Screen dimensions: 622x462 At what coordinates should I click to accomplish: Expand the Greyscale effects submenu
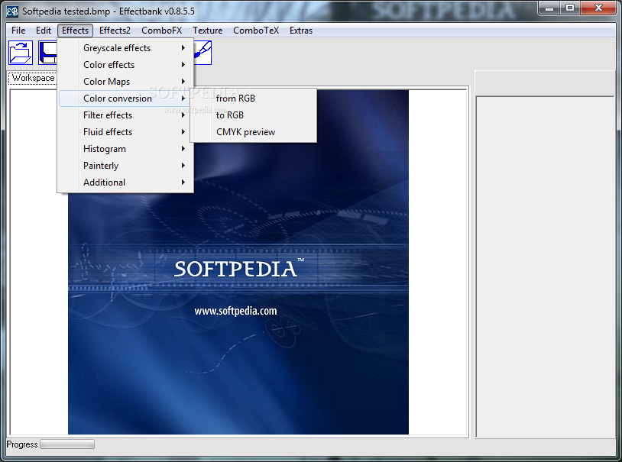click(x=126, y=48)
